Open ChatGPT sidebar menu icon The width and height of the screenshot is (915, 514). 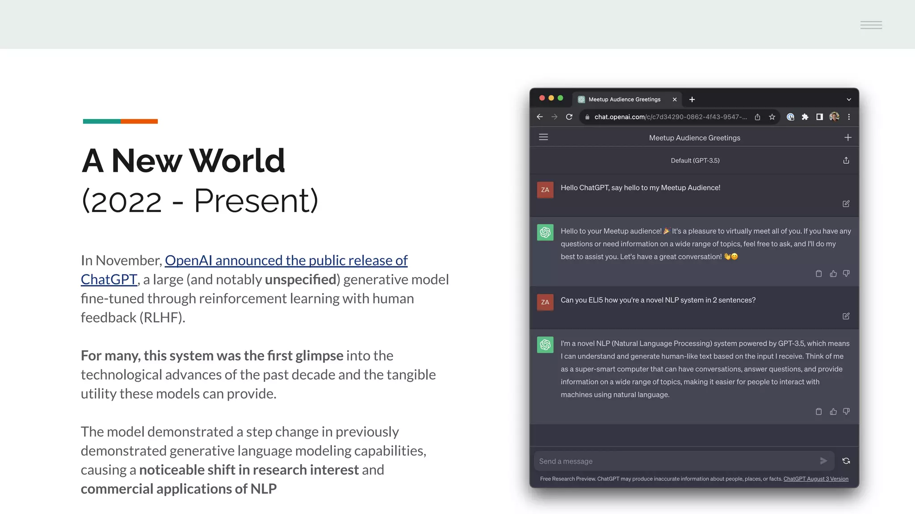(543, 137)
